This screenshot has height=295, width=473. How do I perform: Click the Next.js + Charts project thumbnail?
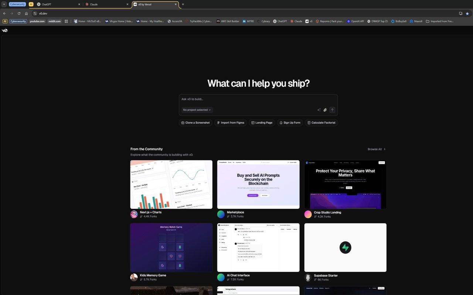pyautogui.click(x=171, y=184)
